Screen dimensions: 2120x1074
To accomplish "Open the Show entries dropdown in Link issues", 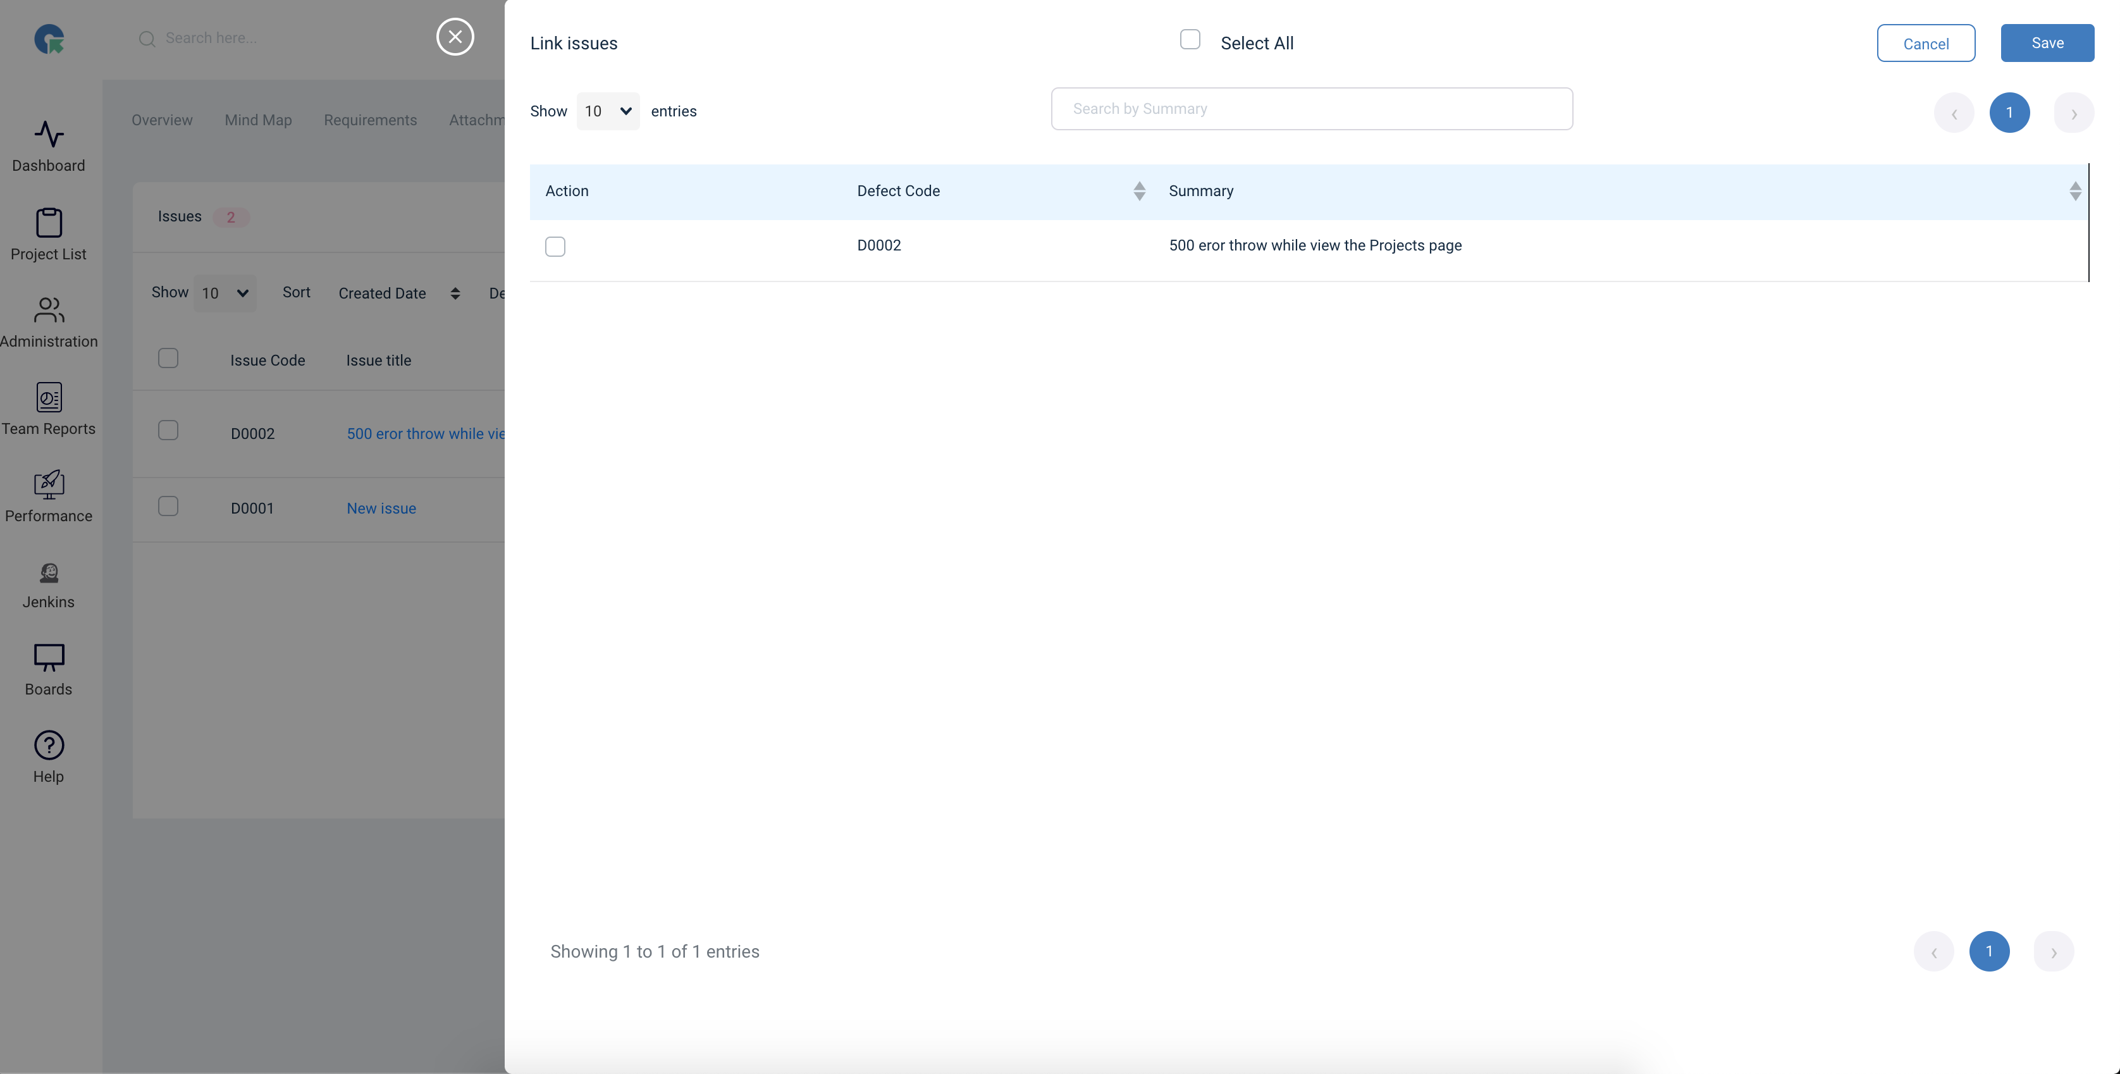I will 607,111.
